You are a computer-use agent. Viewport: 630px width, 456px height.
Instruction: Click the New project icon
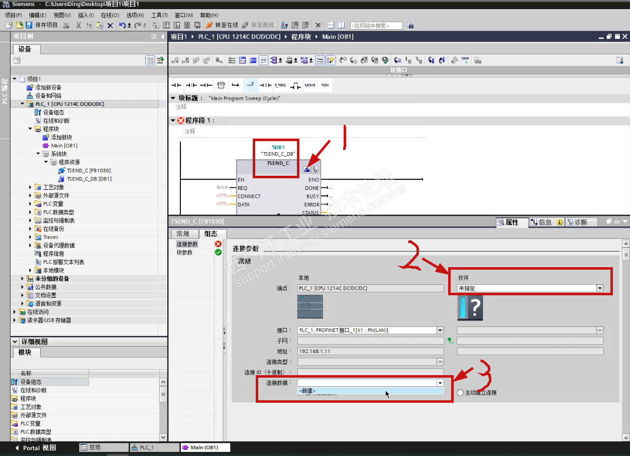coord(9,25)
